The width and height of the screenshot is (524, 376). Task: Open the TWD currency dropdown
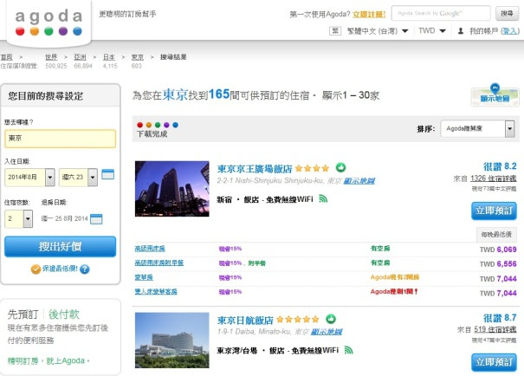tap(432, 31)
